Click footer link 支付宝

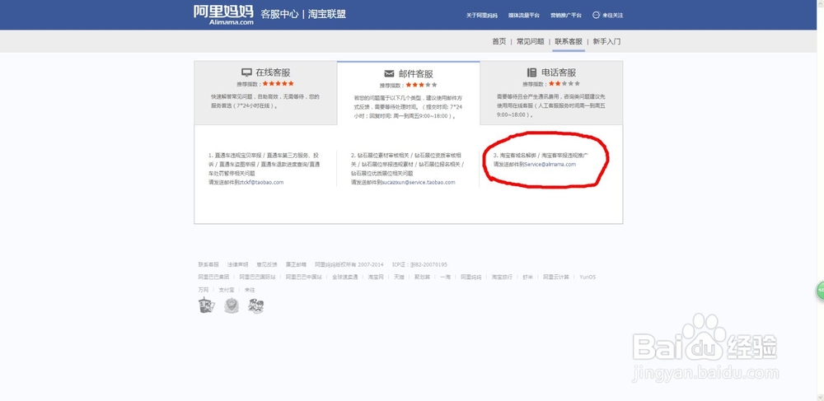pos(227,290)
